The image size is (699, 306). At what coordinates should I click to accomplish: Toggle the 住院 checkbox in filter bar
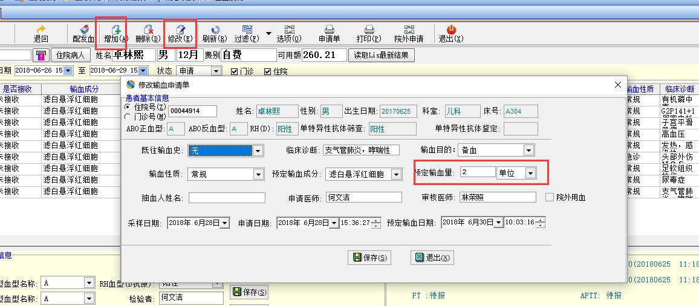point(268,71)
